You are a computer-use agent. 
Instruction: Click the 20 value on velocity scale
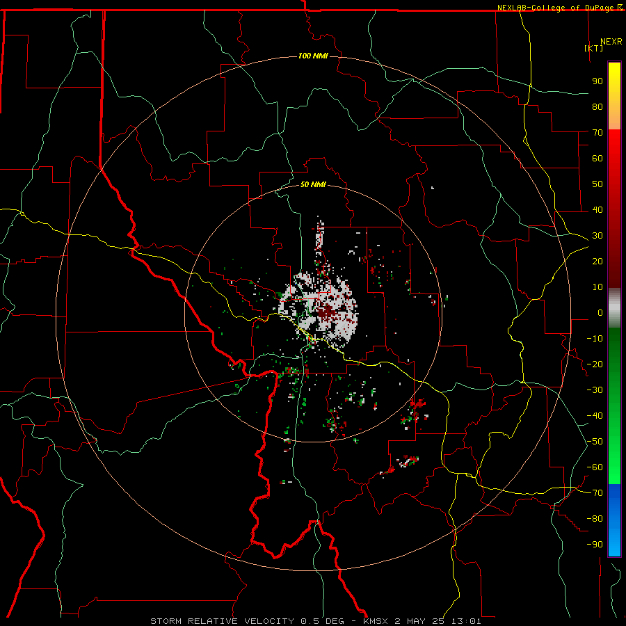pos(597,262)
